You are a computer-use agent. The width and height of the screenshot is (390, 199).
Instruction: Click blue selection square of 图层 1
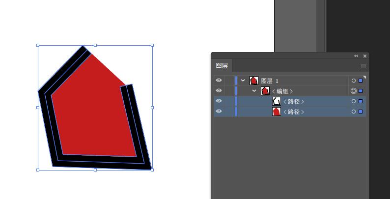(x=361, y=81)
